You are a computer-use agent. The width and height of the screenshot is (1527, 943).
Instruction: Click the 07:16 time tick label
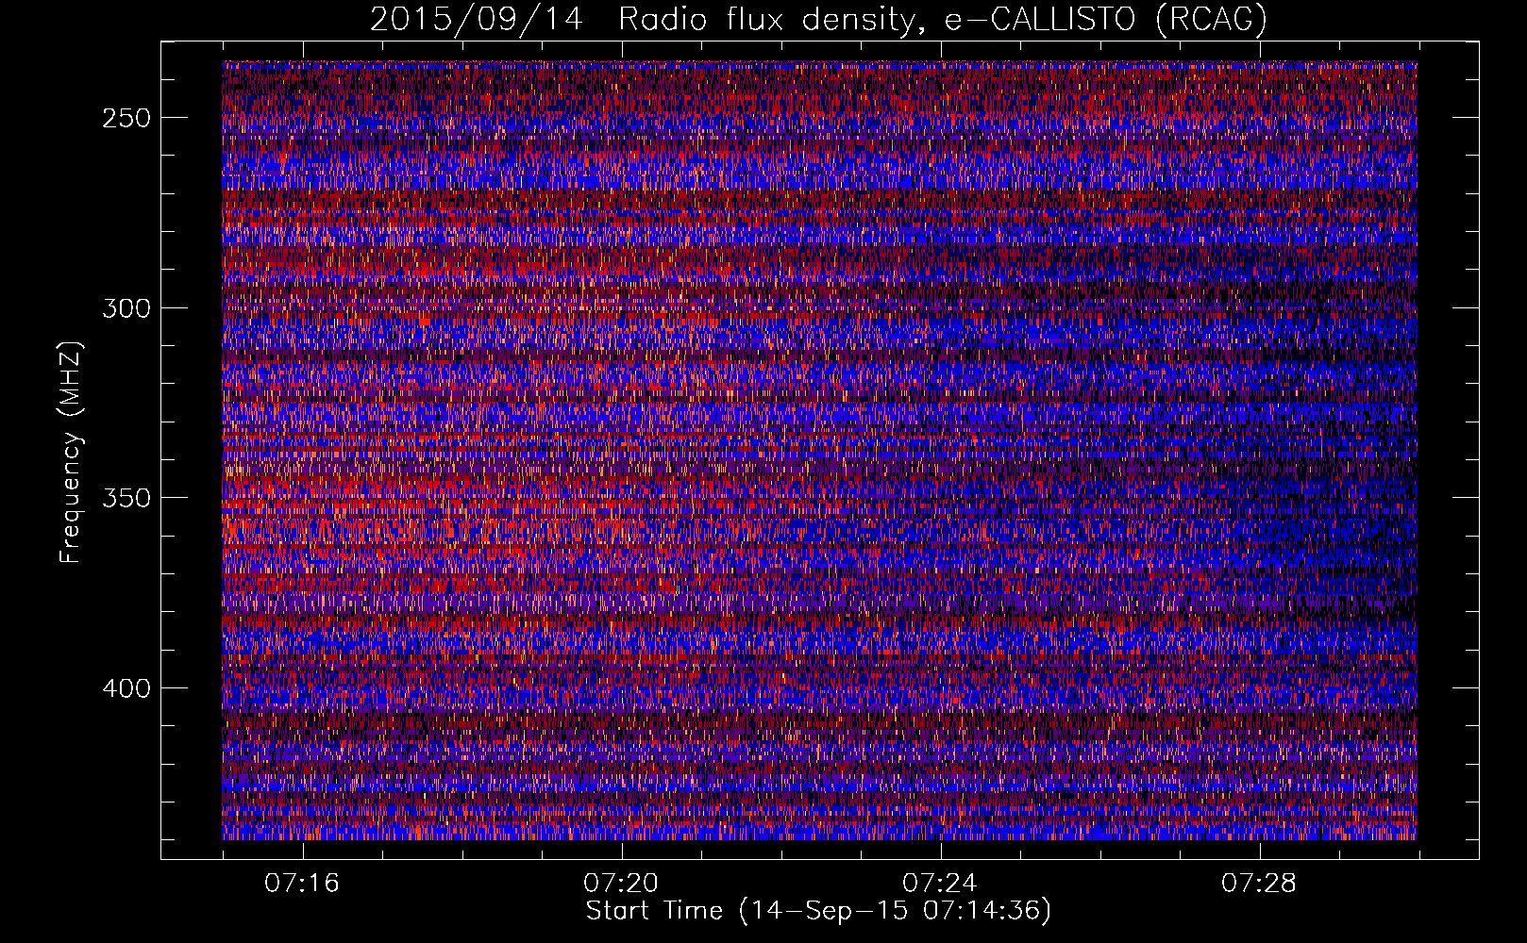tap(302, 884)
